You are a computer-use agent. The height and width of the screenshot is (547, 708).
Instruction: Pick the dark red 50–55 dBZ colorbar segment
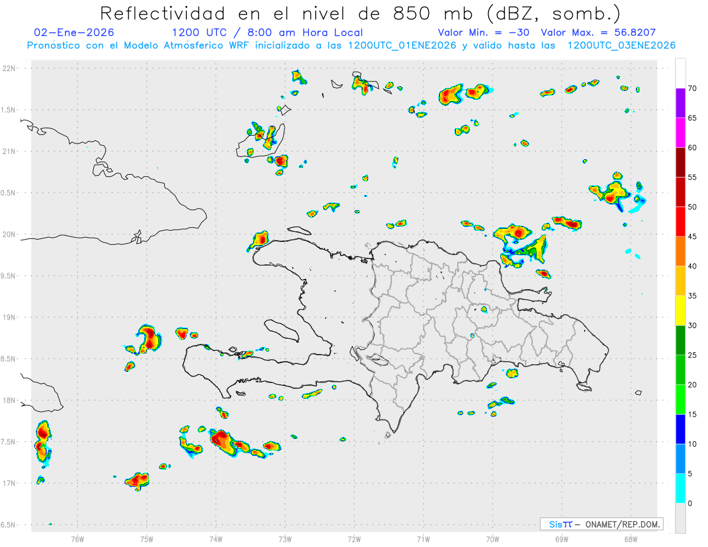tap(680, 192)
